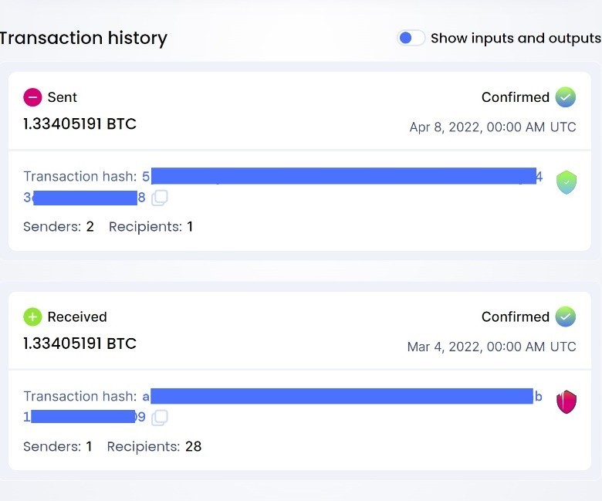Image resolution: width=602 pixels, height=501 pixels.
Task: Select the Sent amount 1.33405191 BTC
Action: tap(80, 124)
